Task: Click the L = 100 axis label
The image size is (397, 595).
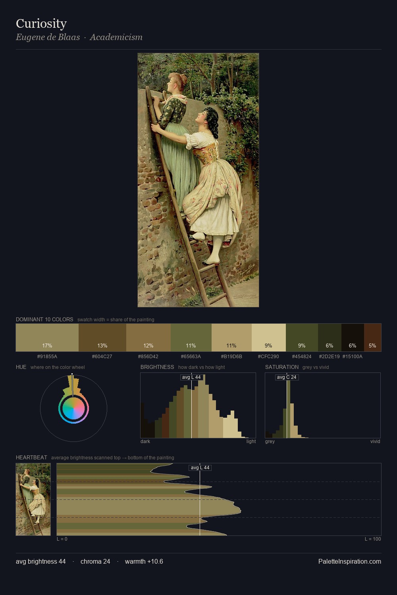Action: 373,539
